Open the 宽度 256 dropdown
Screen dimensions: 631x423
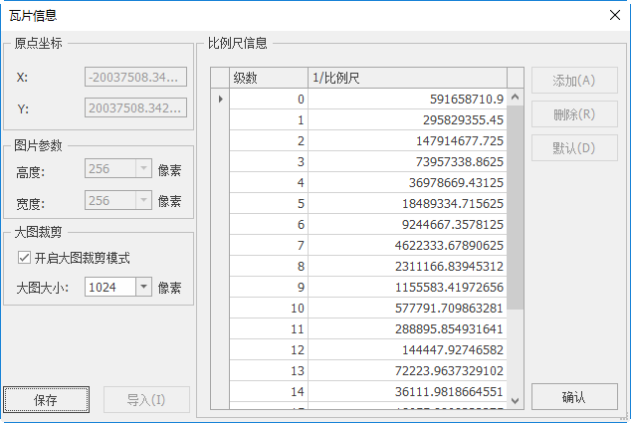[x=142, y=201]
